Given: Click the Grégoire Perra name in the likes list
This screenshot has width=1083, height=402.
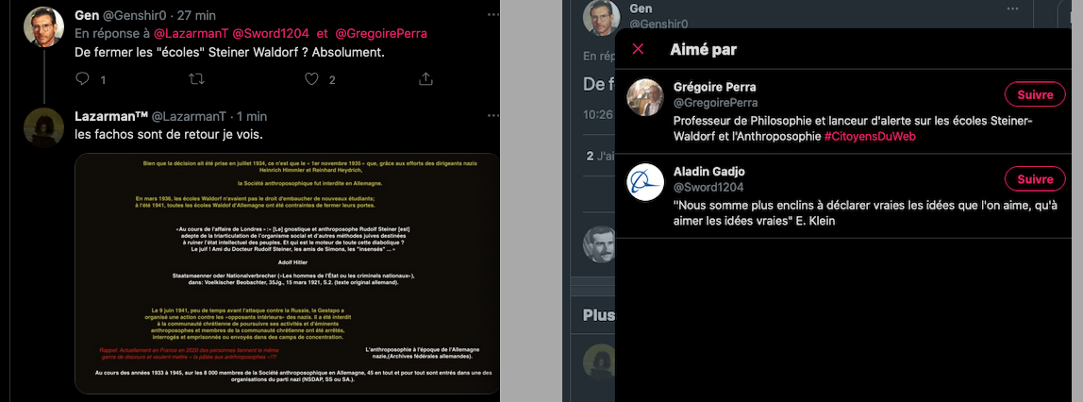Looking at the screenshot, I should [x=714, y=87].
